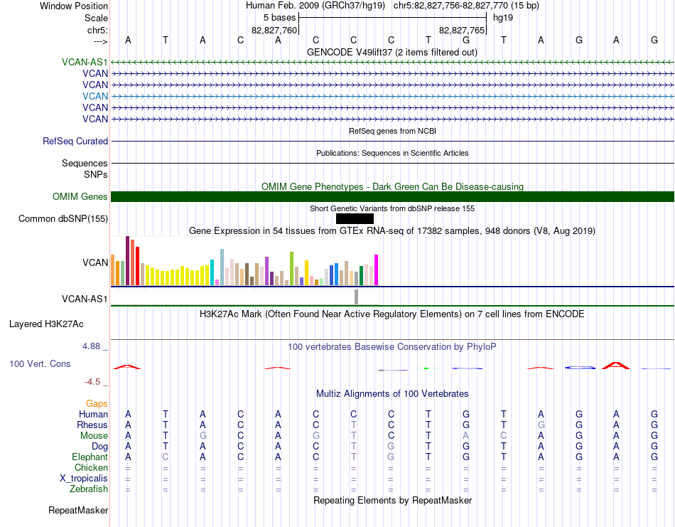Image resolution: width=675 pixels, height=527 pixels.
Task: Click the Multiz Alignments of 100 Vertebrates title
Action: click(x=392, y=393)
